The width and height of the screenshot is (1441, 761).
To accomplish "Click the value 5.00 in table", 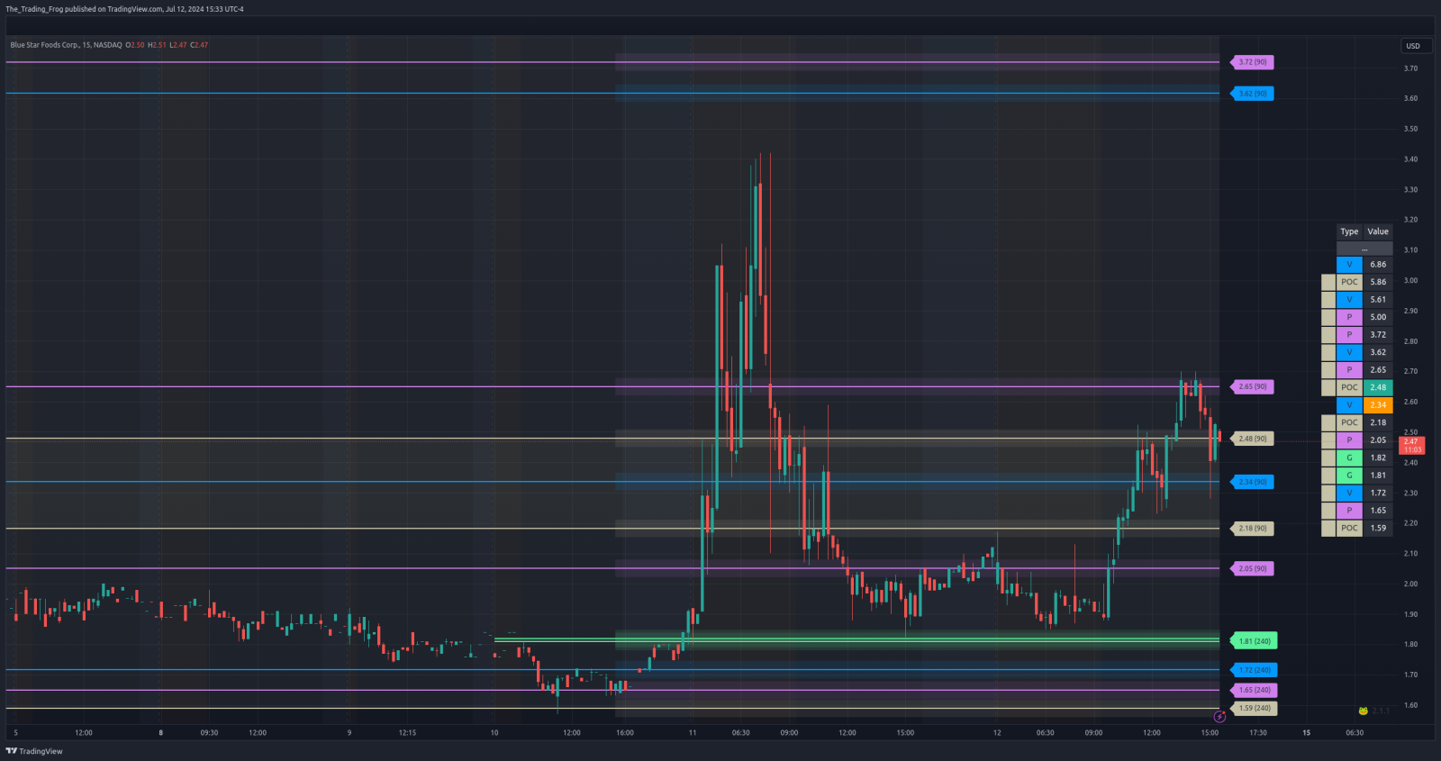I will [x=1378, y=317].
